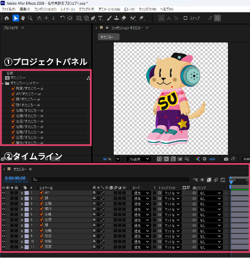The image size is (250, 258).
Task: Select the Home icon in the toolbar
Action: [x=7, y=18]
